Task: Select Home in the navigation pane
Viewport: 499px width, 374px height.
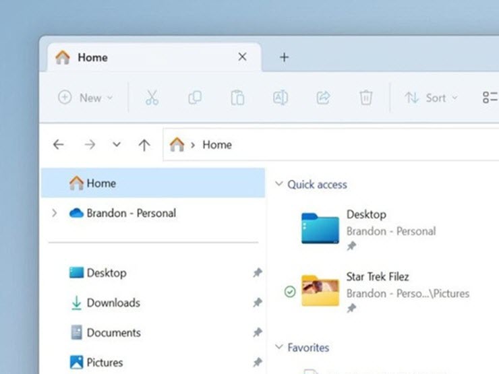Action: [100, 183]
